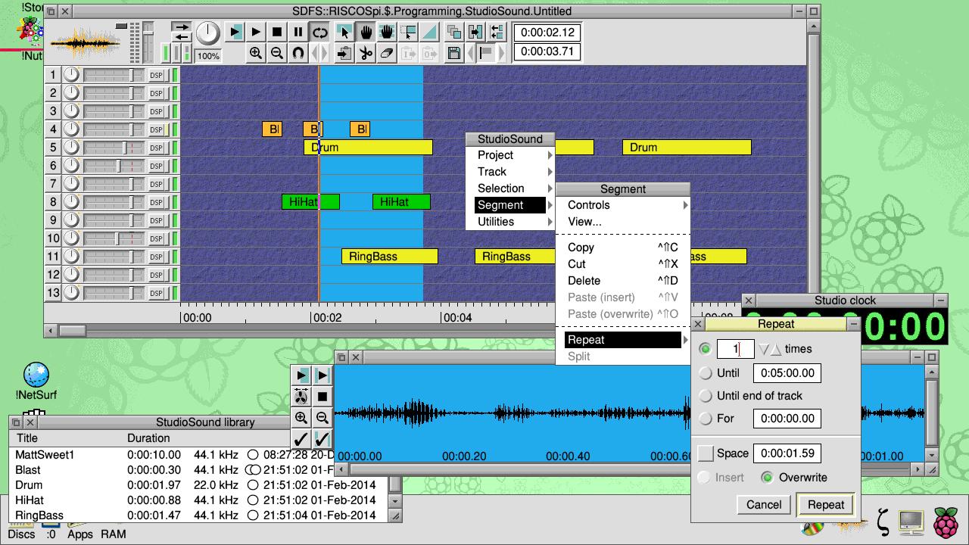The image size is (969, 545).
Task: Choose Copy from Segment menu
Action: click(x=623, y=248)
